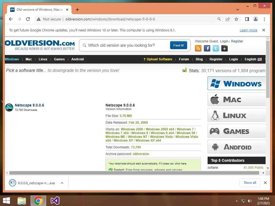Click the Windows 2000 compatibility link
275x206 pixels.
[132, 129]
